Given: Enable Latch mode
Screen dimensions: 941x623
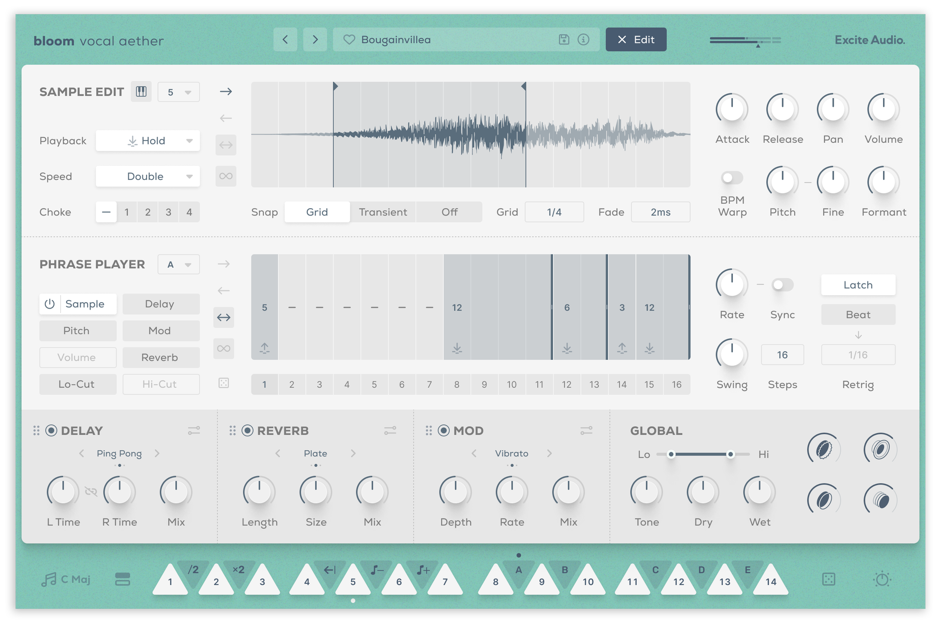Looking at the screenshot, I should pos(857,285).
